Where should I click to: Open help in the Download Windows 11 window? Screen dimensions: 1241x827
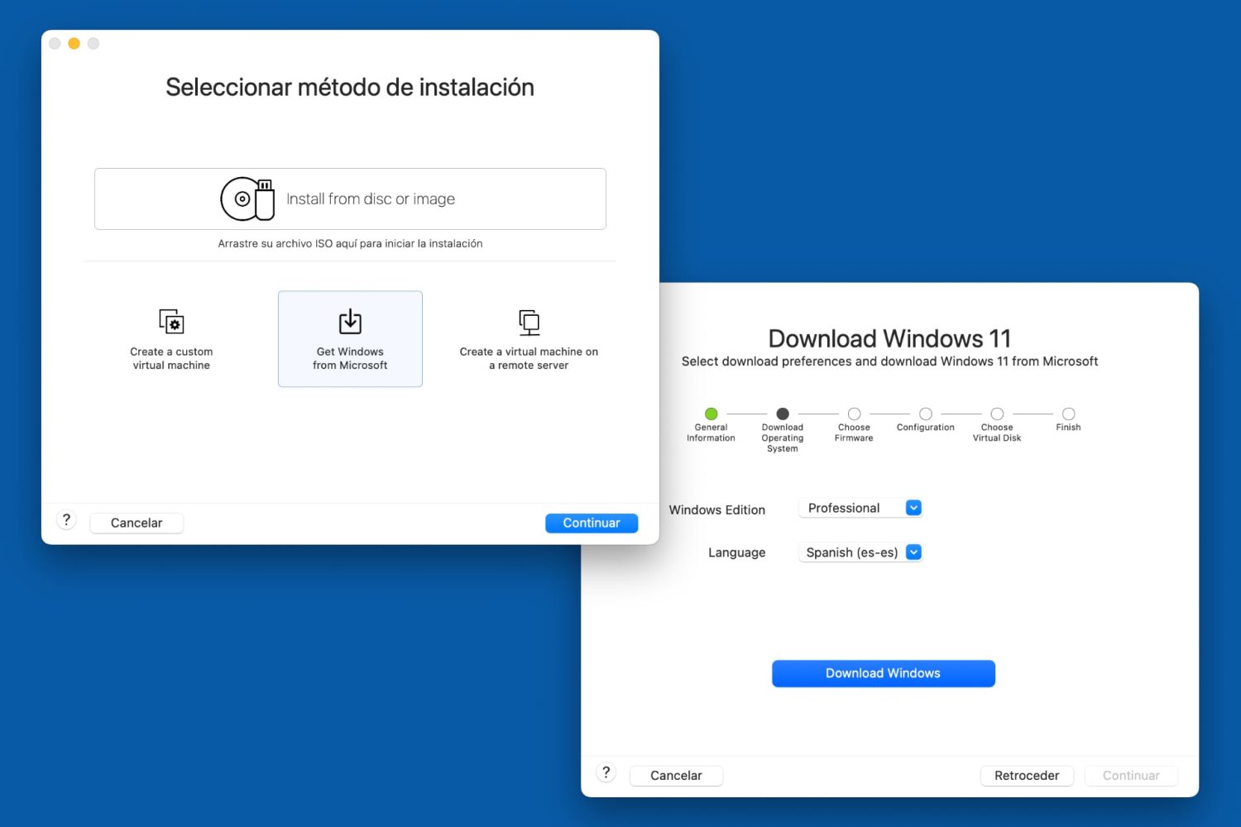point(606,772)
